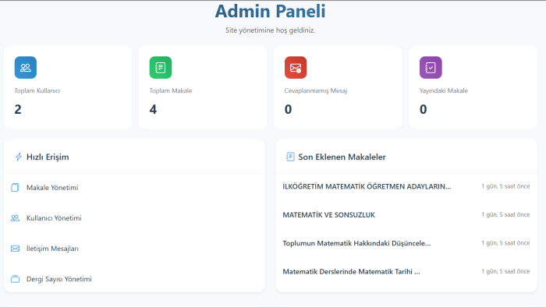Open article Matematik Derslerinde Matematik Tarihi ...
546x307 pixels.
click(351, 271)
